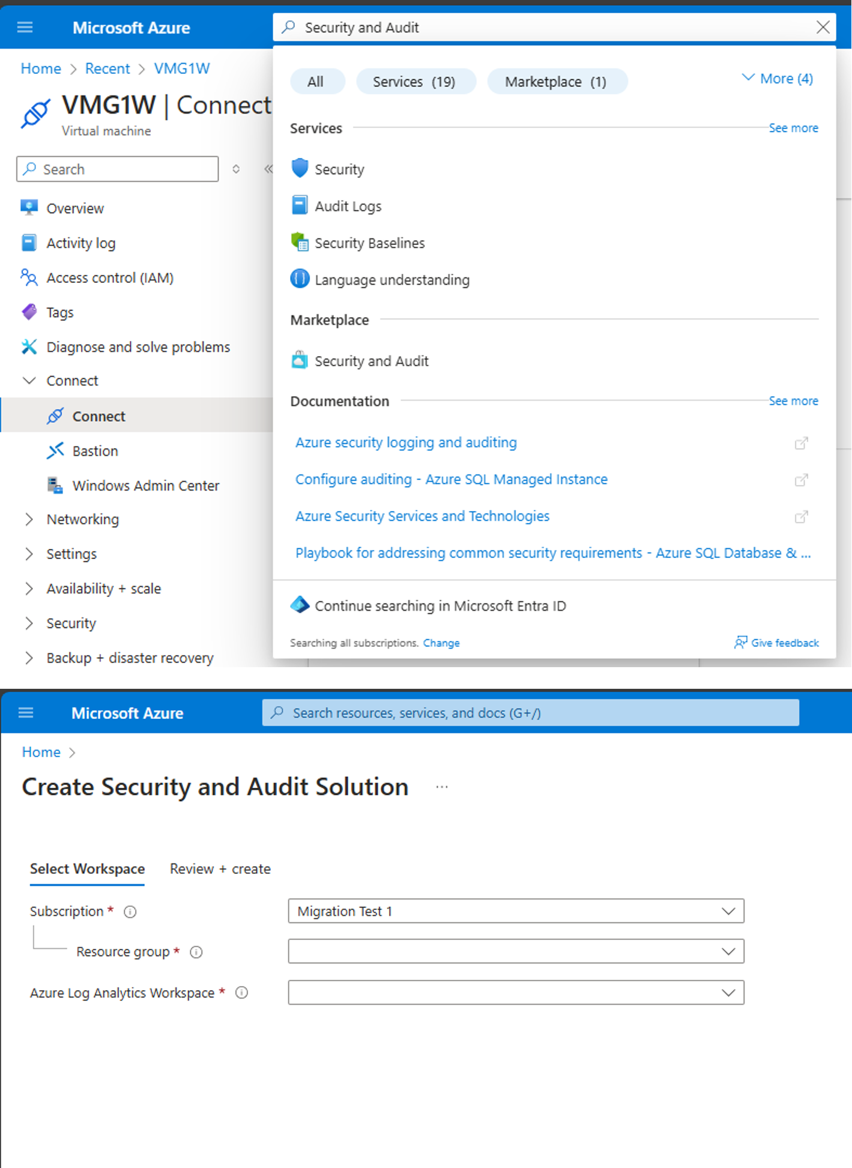Expand the Availability + scale section
This screenshot has height=1168, width=852.
(x=28, y=589)
